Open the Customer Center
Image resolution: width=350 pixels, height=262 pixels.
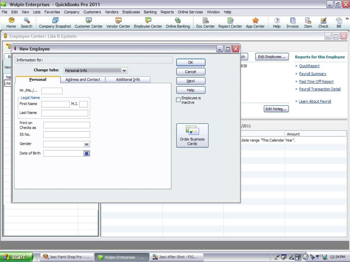pos(89,23)
